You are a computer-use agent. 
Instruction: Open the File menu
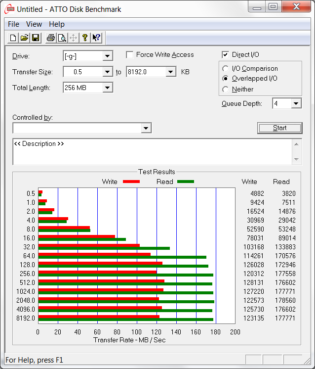[x=13, y=24]
